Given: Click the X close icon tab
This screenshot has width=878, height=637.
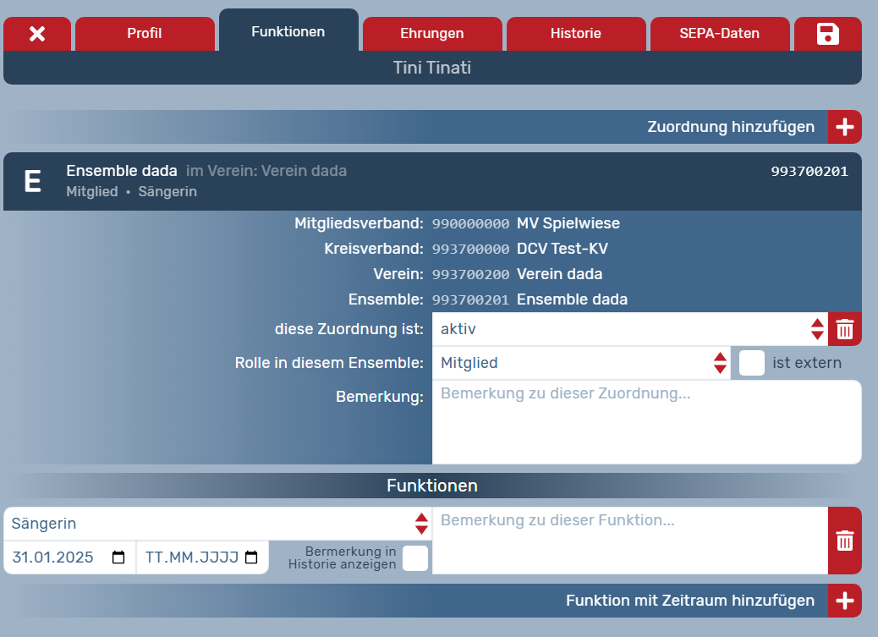Looking at the screenshot, I should pos(37,34).
